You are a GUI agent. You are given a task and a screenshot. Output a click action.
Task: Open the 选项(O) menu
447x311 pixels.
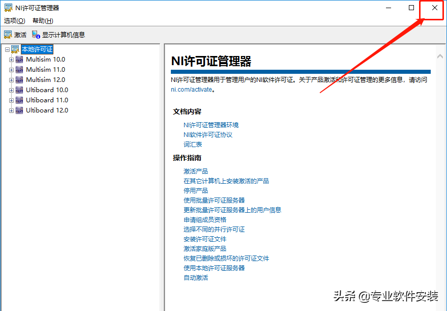point(14,20)
